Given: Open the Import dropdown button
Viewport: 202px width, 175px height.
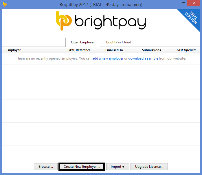Looking at the screenshot, I should [117, 167].
